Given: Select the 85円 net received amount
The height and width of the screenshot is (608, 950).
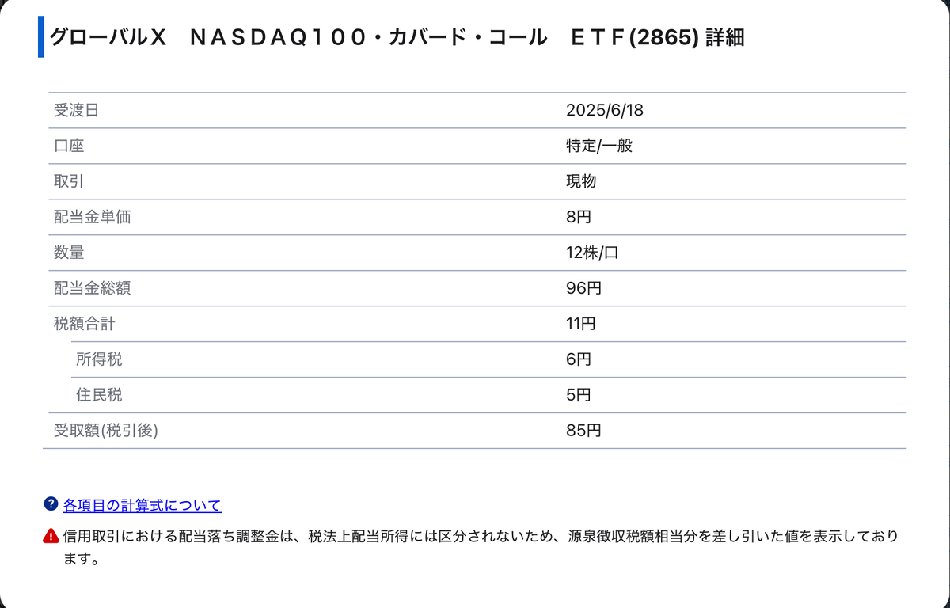Looking at the screenshot, I should pos(584,431).
